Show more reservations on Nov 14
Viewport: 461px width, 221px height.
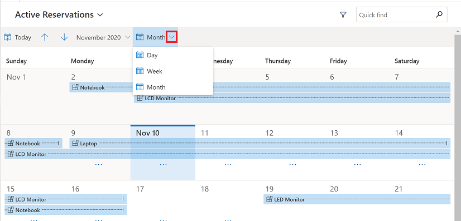(x=422, y=165)
